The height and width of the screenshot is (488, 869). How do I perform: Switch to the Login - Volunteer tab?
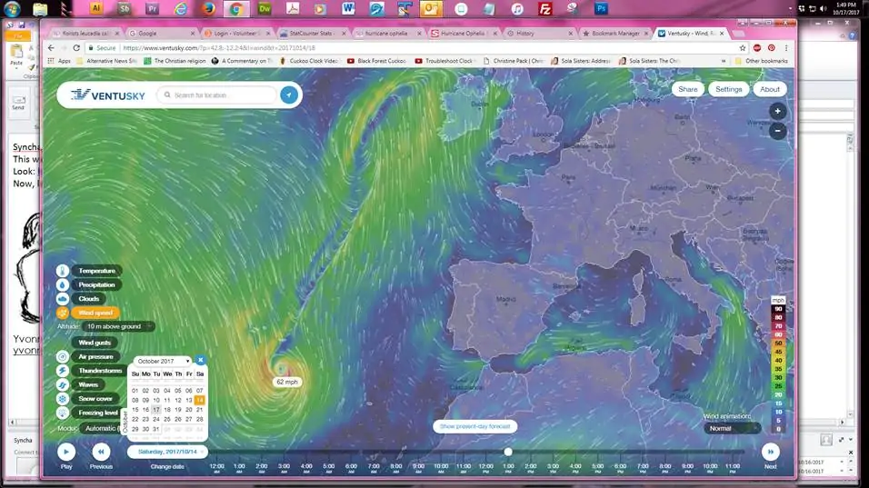pos(237,34)
